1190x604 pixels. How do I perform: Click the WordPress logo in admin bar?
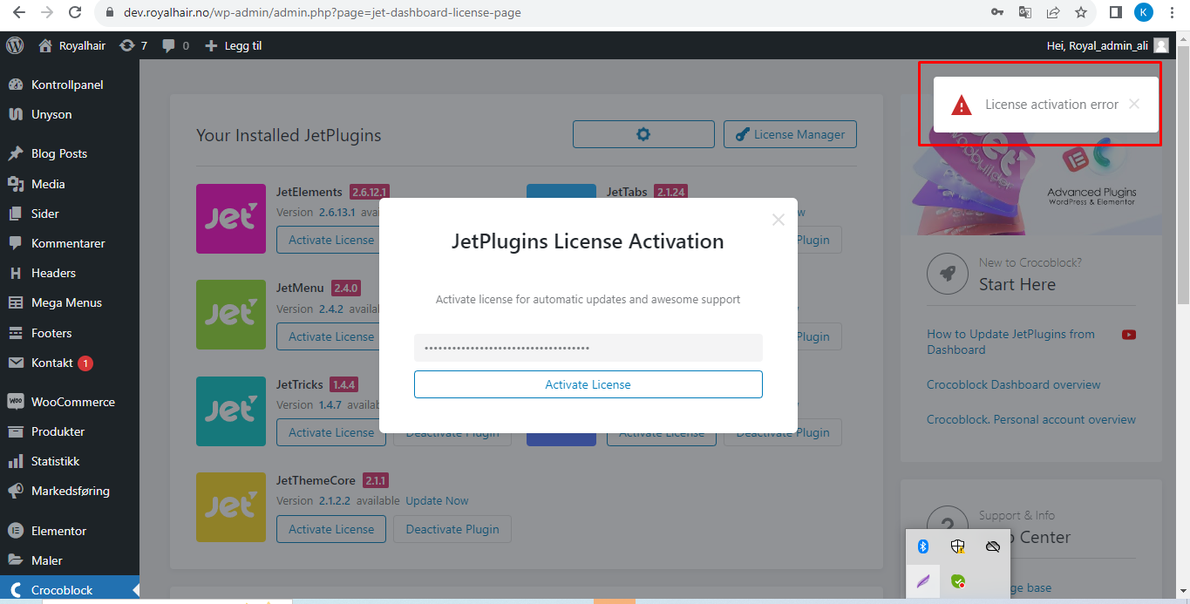(x=14, y=45)
